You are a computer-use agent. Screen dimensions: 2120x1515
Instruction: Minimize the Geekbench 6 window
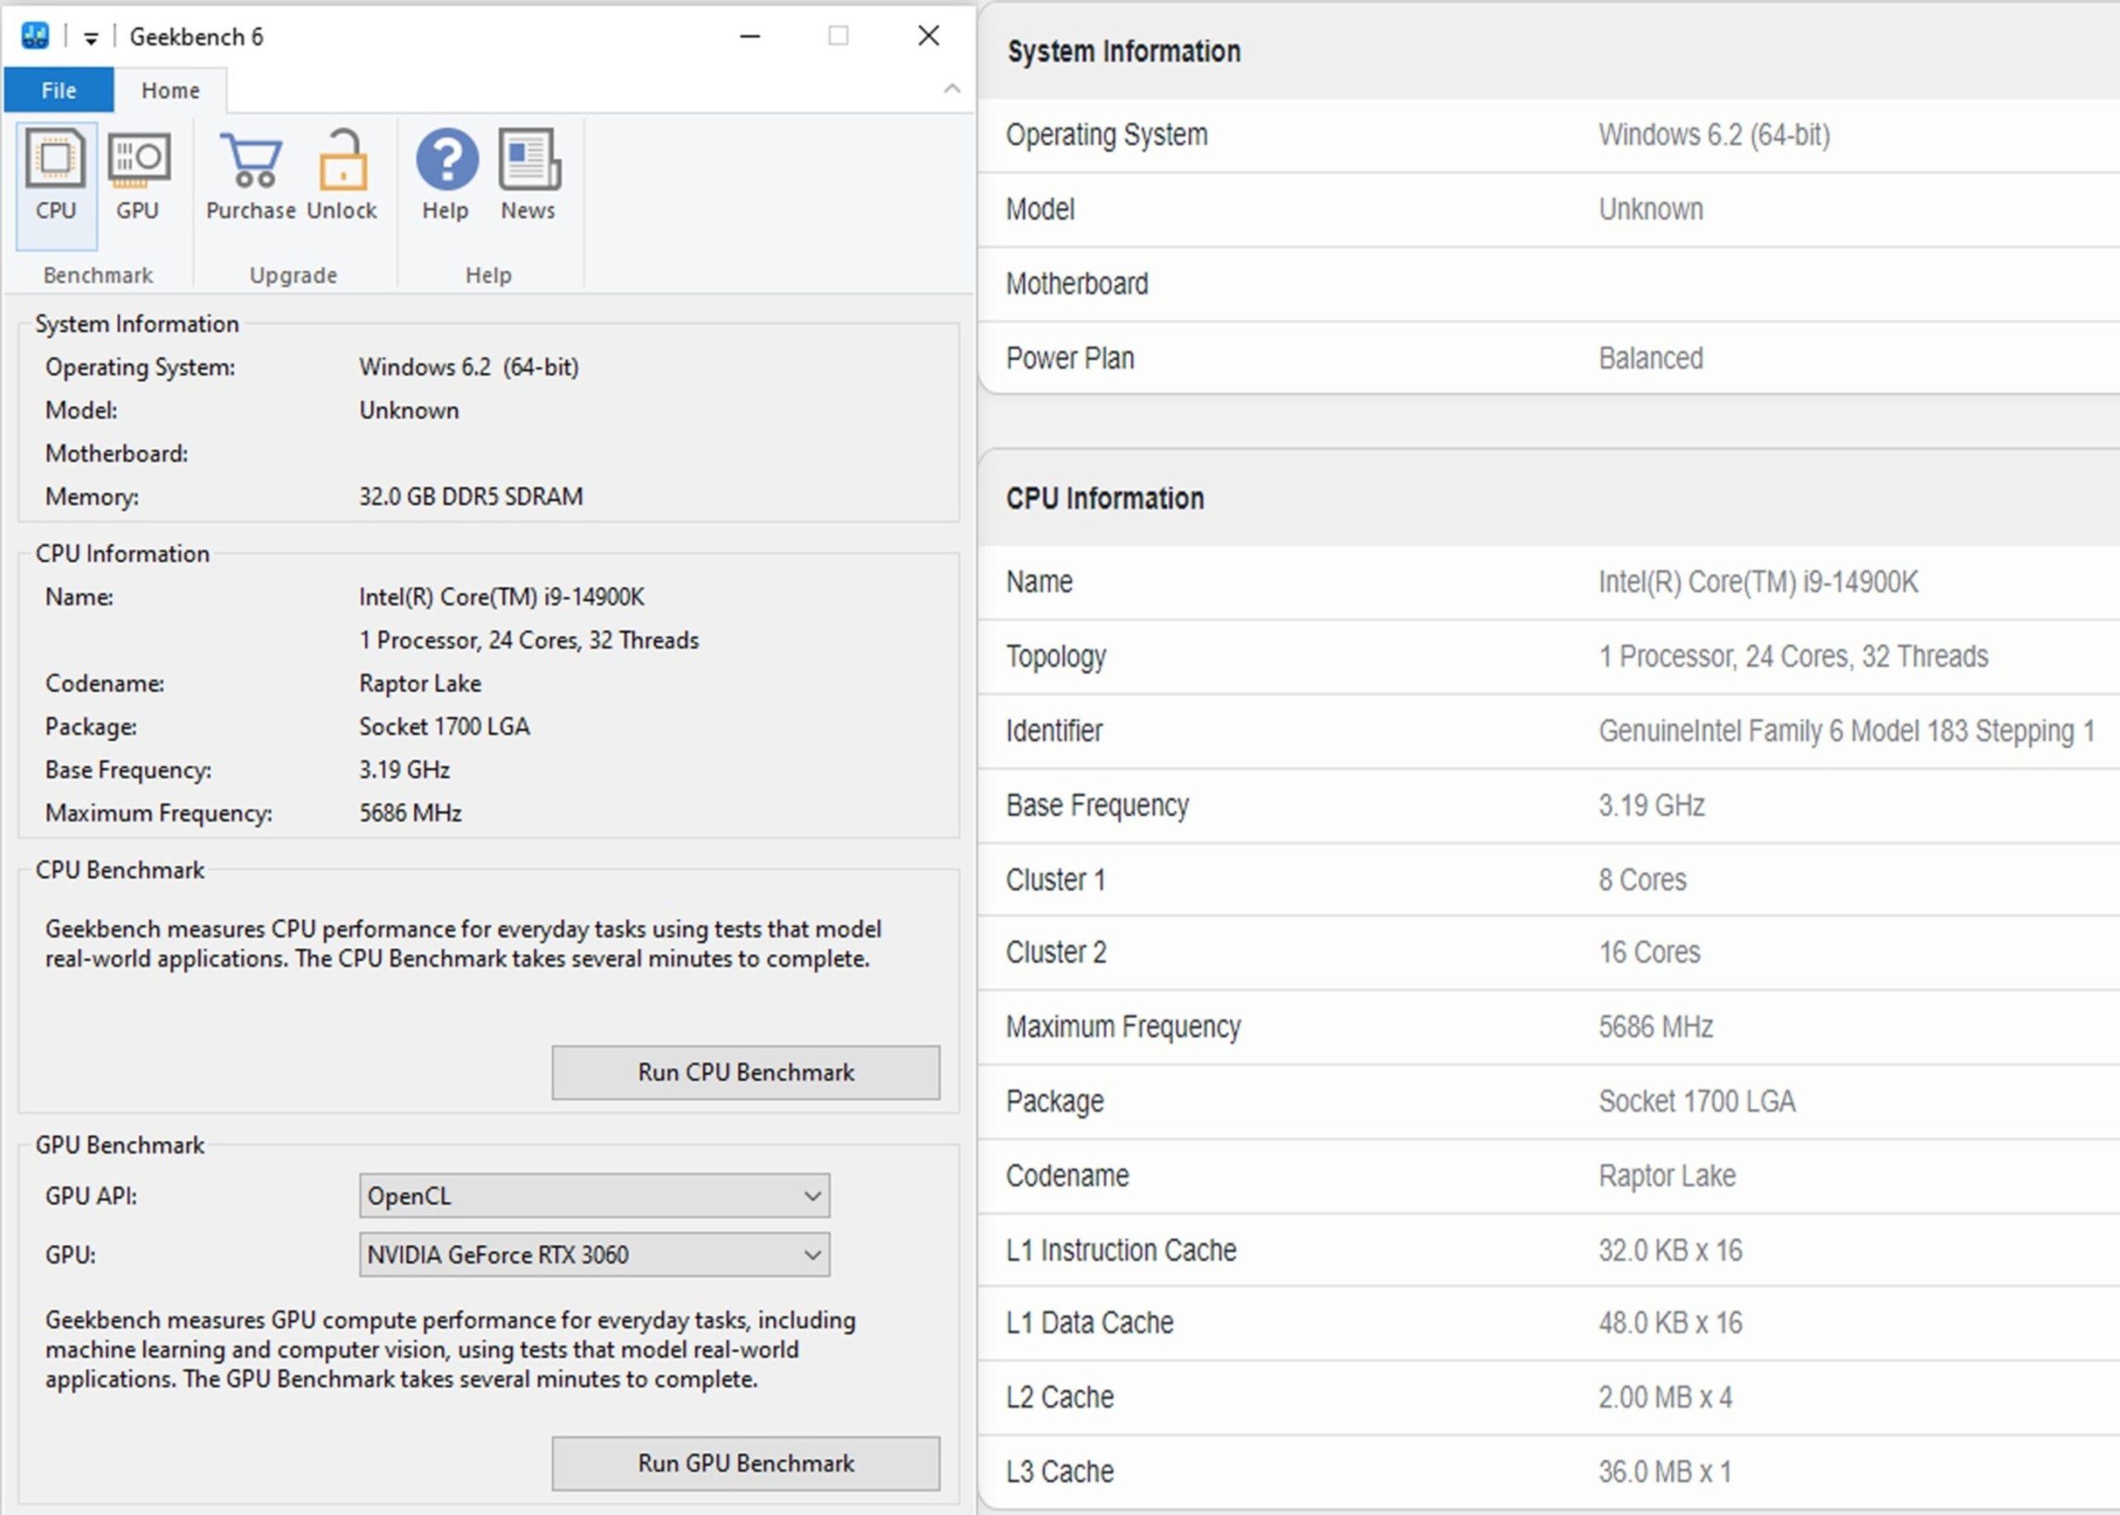point(750,36)
